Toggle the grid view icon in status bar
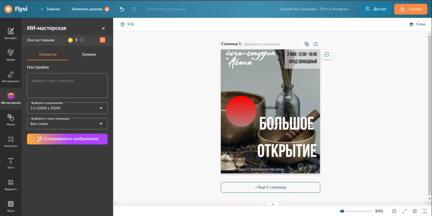Viewport: 432px width, 216px height. coord(415,211)
